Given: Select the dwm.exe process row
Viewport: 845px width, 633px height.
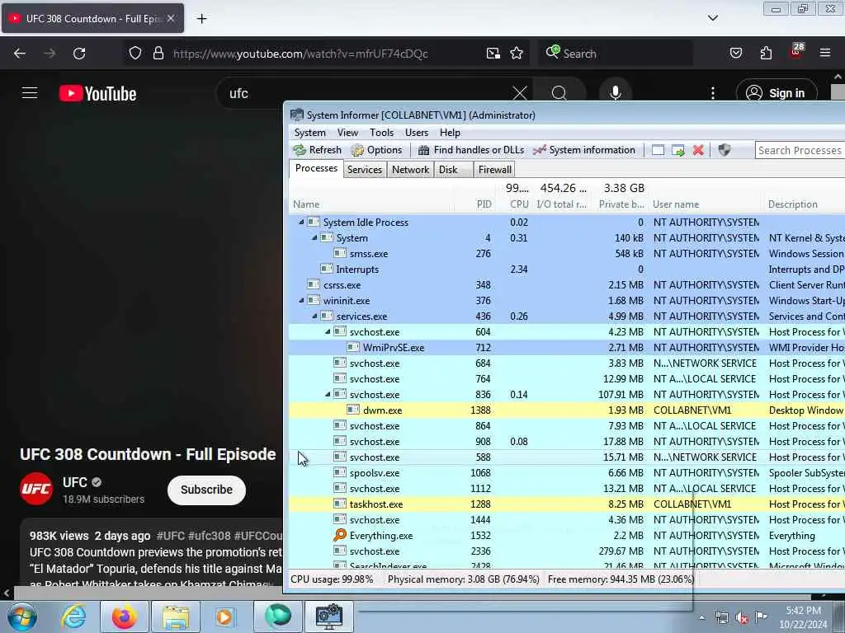Looking at the screenshot, I should pyautogui.click(x=567, y=410).
